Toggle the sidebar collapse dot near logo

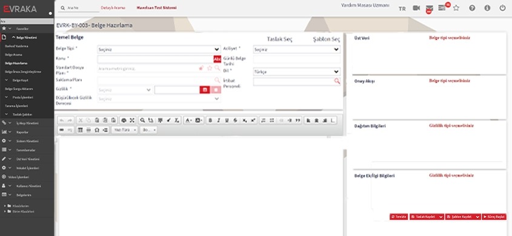coord(50,13)
